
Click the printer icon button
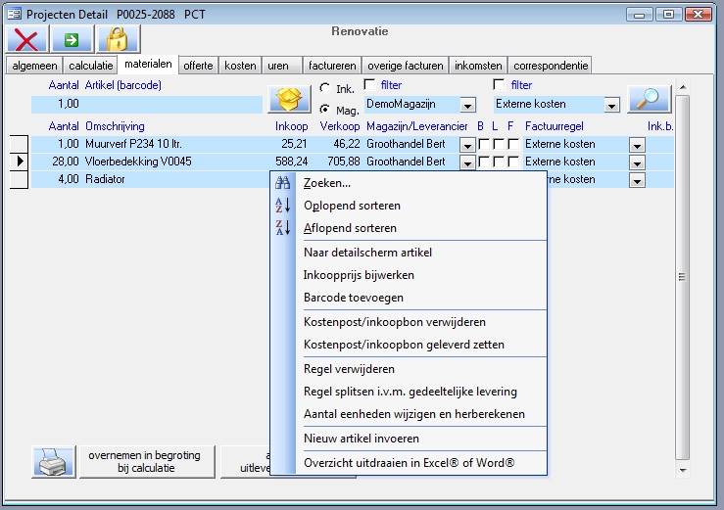53,461
